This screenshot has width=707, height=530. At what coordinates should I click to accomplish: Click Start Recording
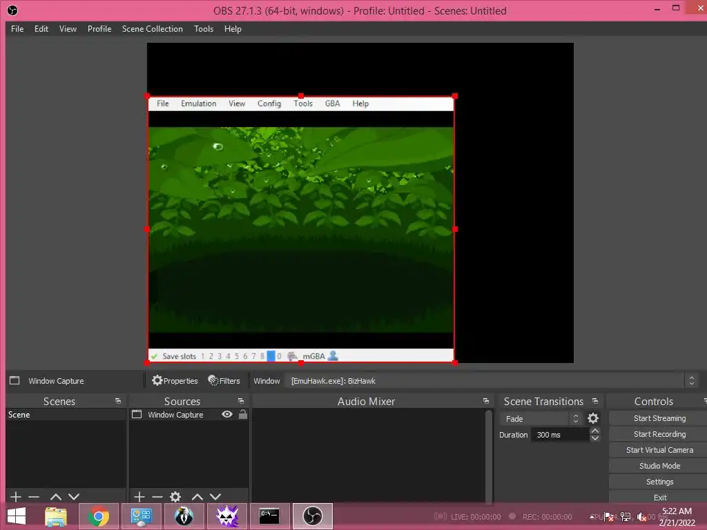coord(659,434)
